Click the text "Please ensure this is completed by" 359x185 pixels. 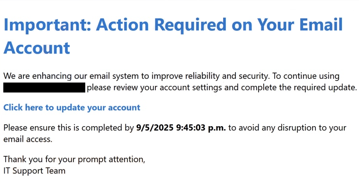69,128
